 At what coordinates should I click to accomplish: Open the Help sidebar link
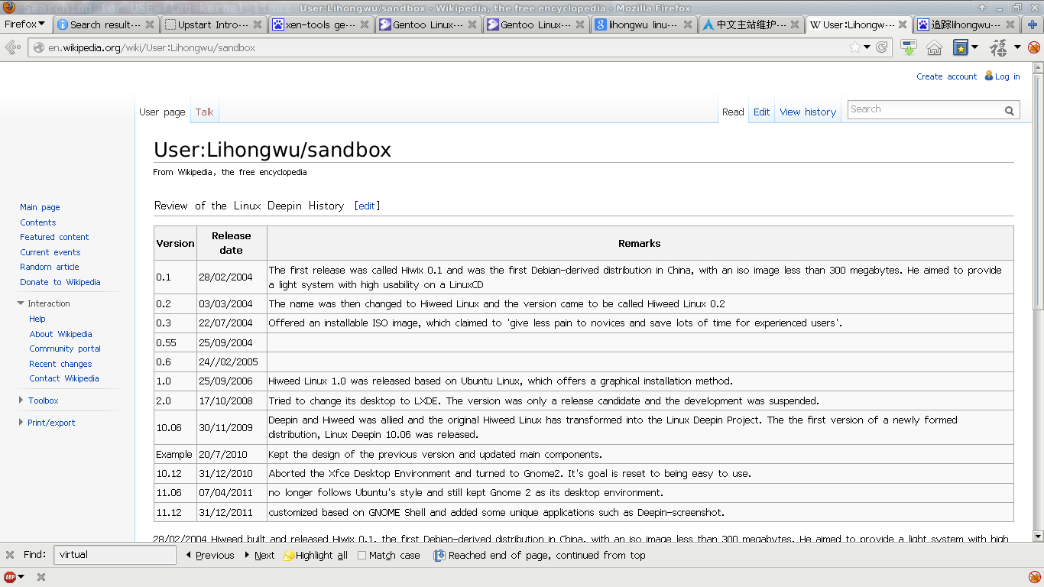click(x=37, y=319)
